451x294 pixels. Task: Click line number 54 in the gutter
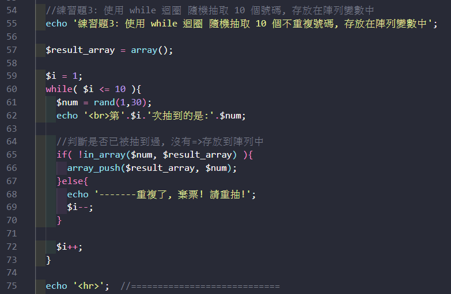coord(12,10)
